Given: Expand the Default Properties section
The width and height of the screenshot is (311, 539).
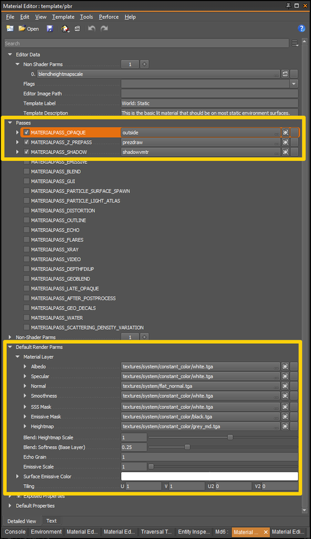Looking at the screenshot, I should [10, 505].
